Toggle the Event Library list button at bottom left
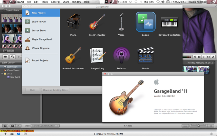This screenshot has width=217, height=136. (5, 126)
